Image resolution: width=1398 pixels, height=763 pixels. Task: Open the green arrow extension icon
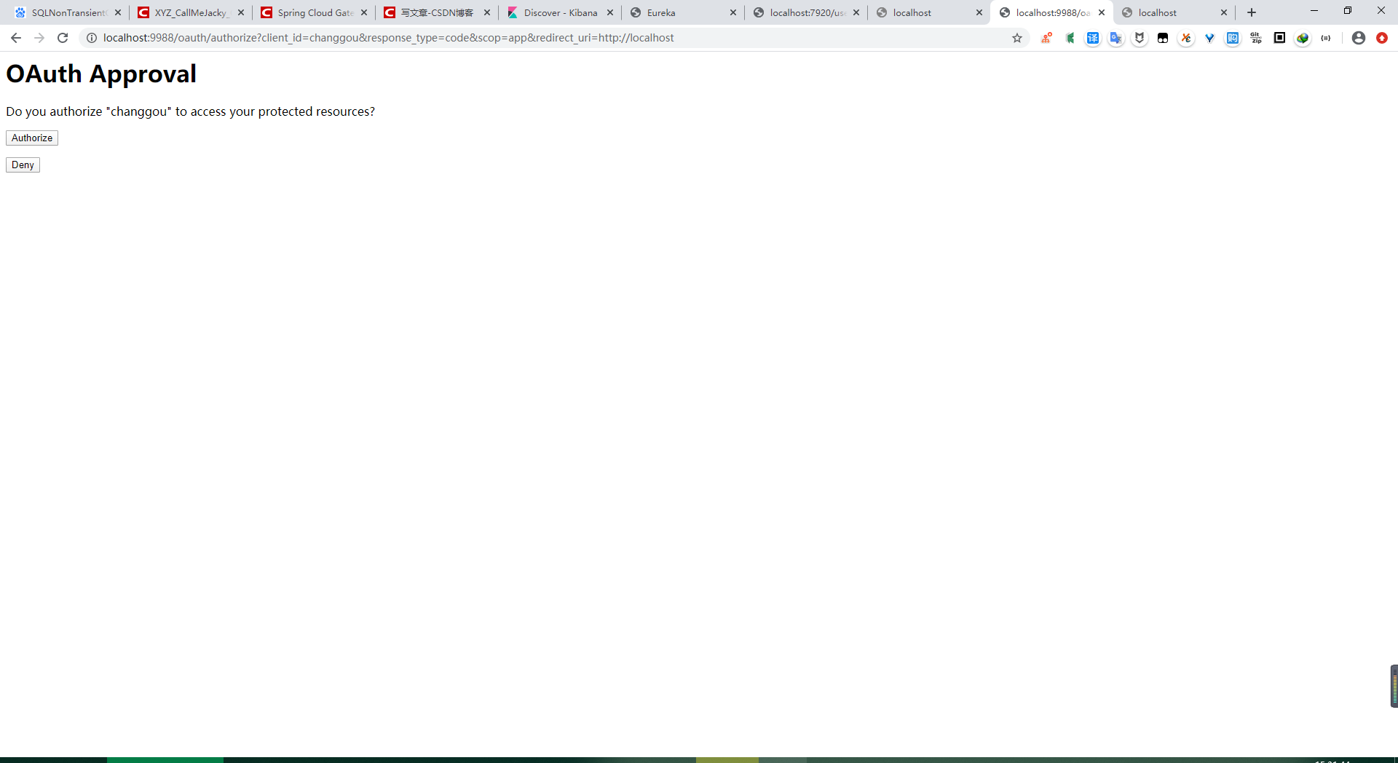[1070, 38]
